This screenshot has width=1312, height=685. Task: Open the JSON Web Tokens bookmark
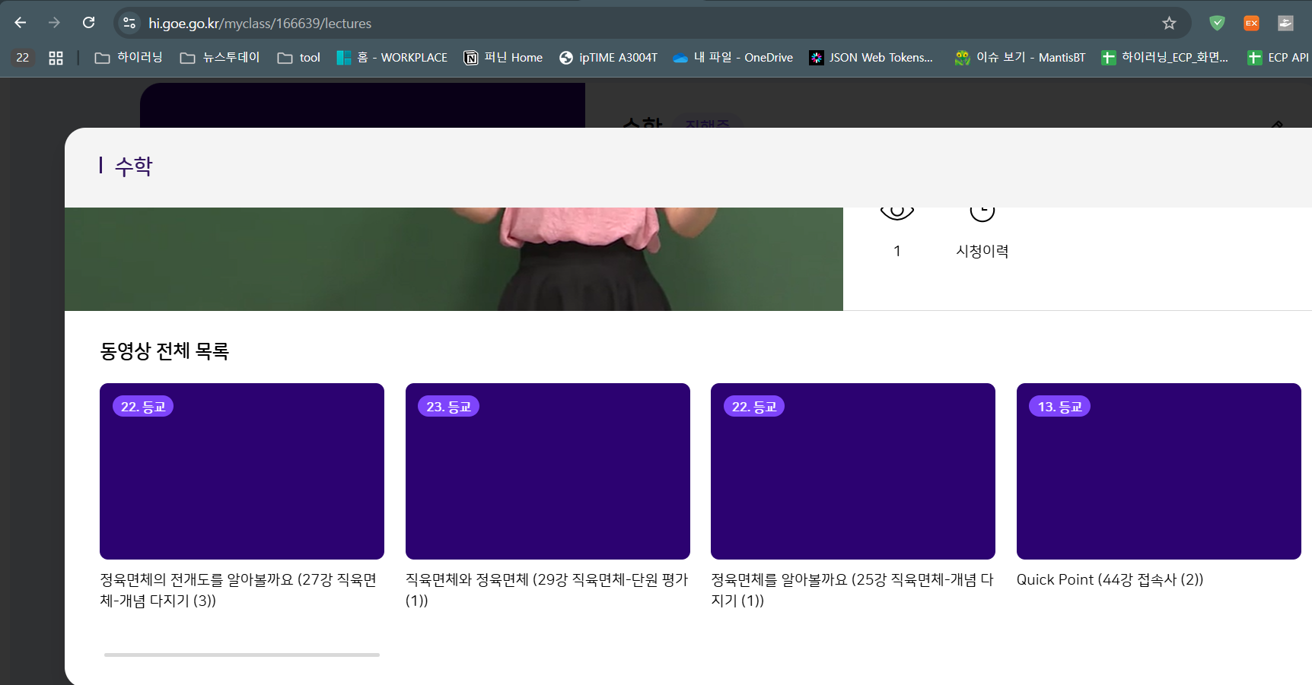pos(871,58)
